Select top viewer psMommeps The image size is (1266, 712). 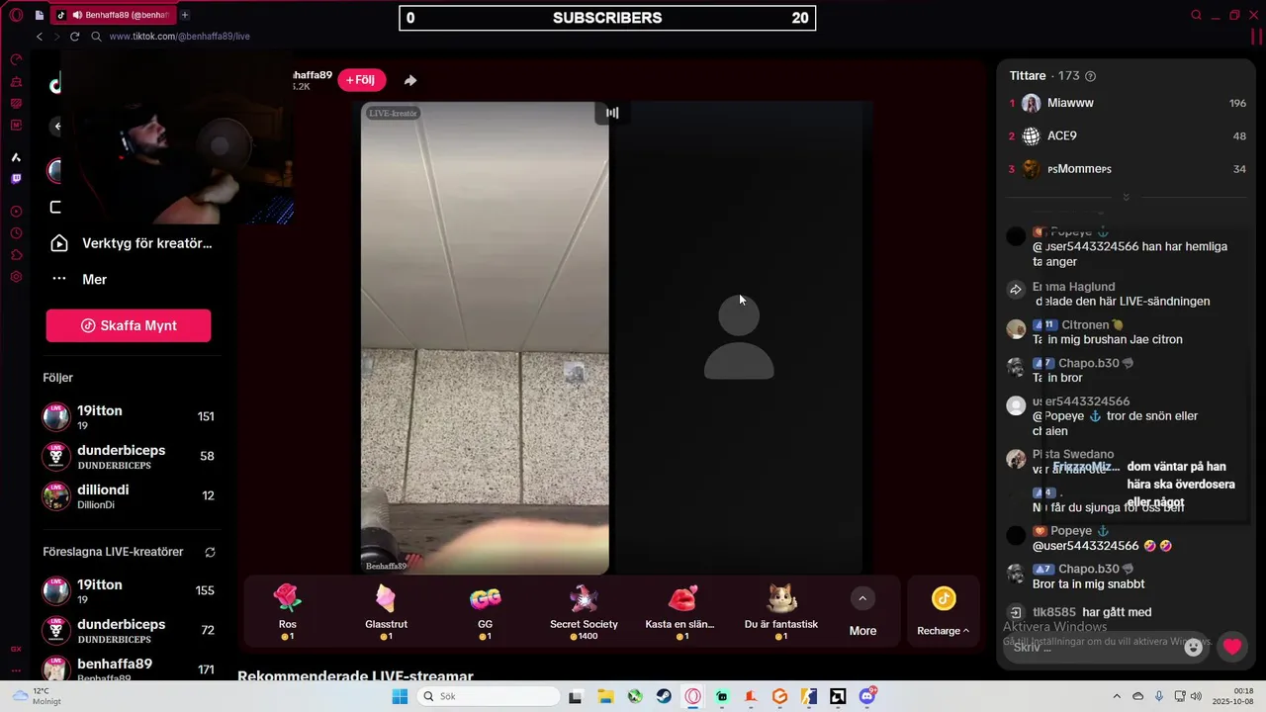(x=1128, y=169)
